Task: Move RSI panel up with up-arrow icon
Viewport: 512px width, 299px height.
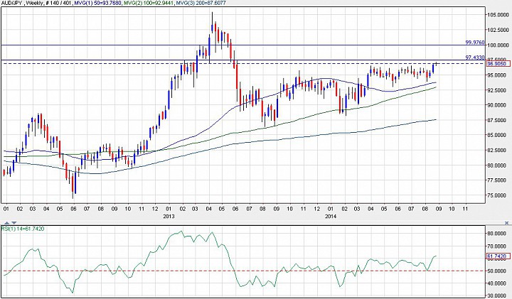Action: coord(7,223)
